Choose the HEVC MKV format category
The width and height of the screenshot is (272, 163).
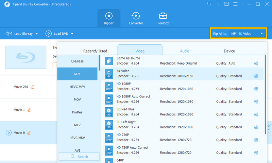click(x=78, y=138)
